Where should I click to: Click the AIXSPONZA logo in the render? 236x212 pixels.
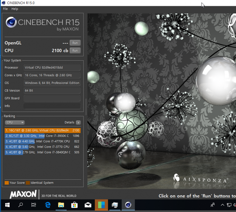pyautogui.click(x=201, y=179)
